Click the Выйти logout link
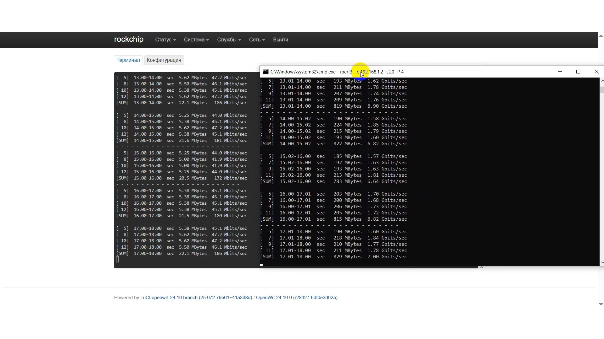This screenshot has width=604, height=339. point(281,40)
